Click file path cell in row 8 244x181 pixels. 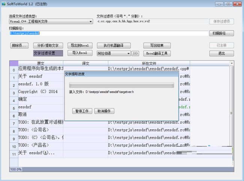pos(149,131)
